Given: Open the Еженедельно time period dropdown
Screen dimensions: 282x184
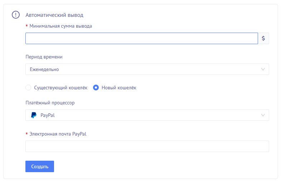Looking at the screenshot, I should click(x=143, y=69).
